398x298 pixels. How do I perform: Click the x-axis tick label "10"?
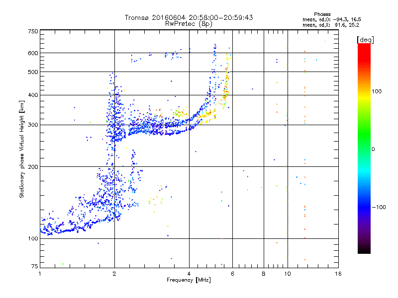coord(288,274)
